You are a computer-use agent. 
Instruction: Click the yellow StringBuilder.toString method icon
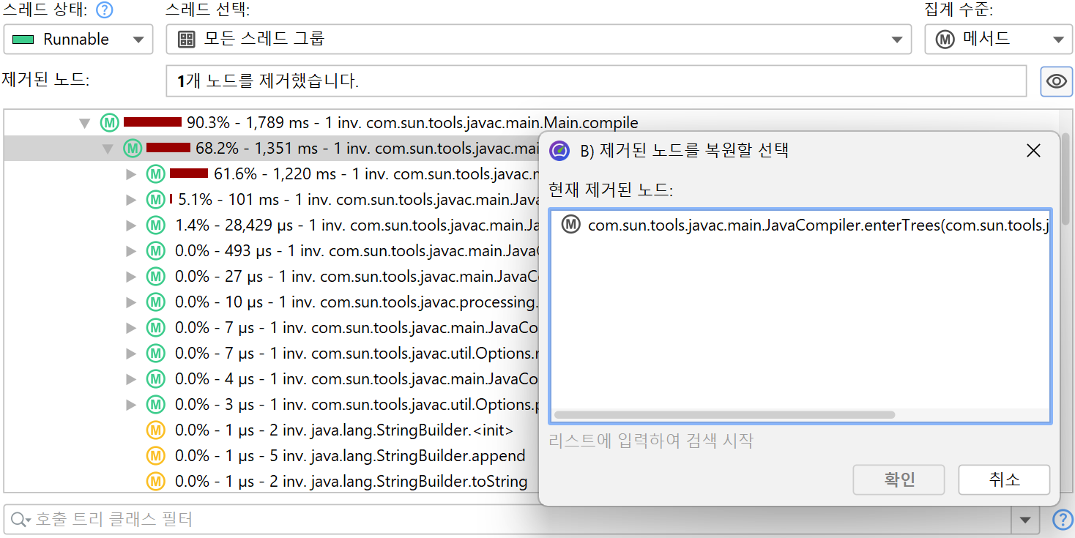point(155,481)
